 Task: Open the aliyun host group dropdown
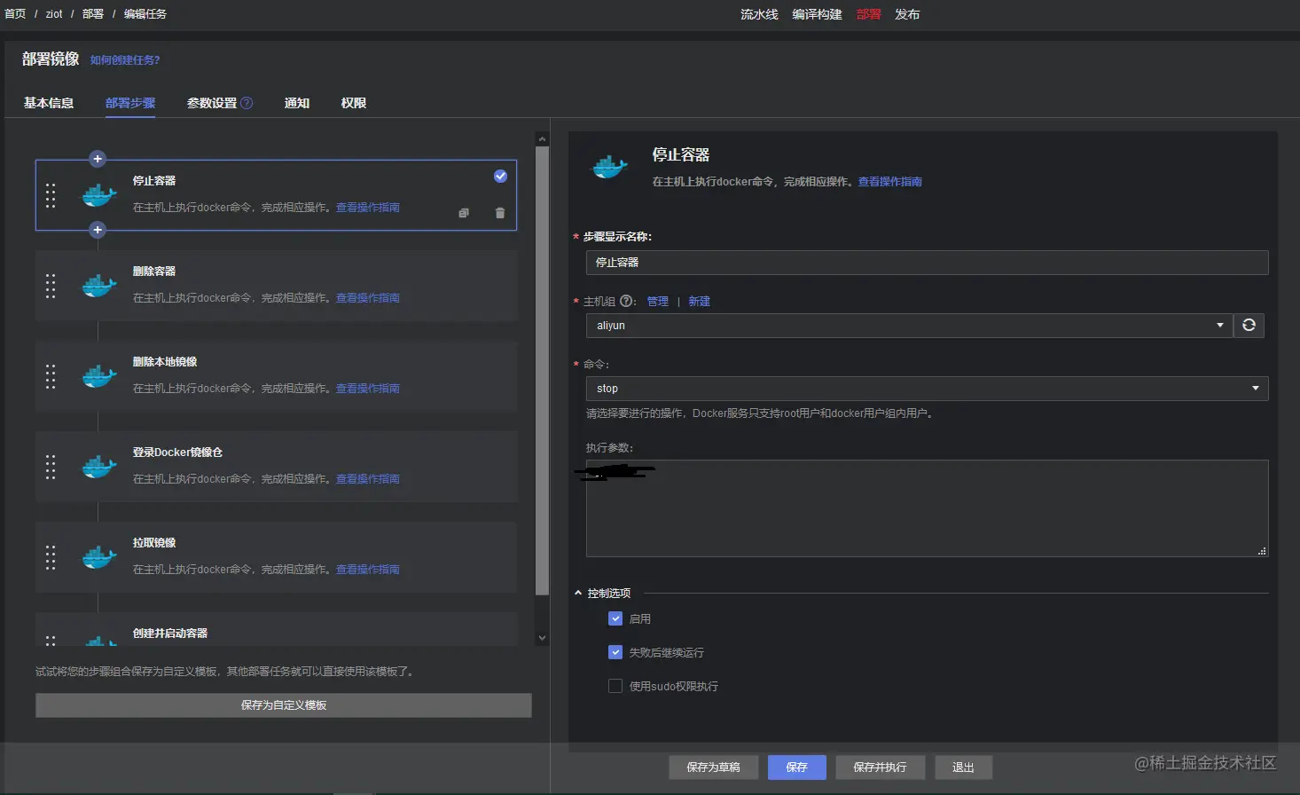tap(908, 326)
